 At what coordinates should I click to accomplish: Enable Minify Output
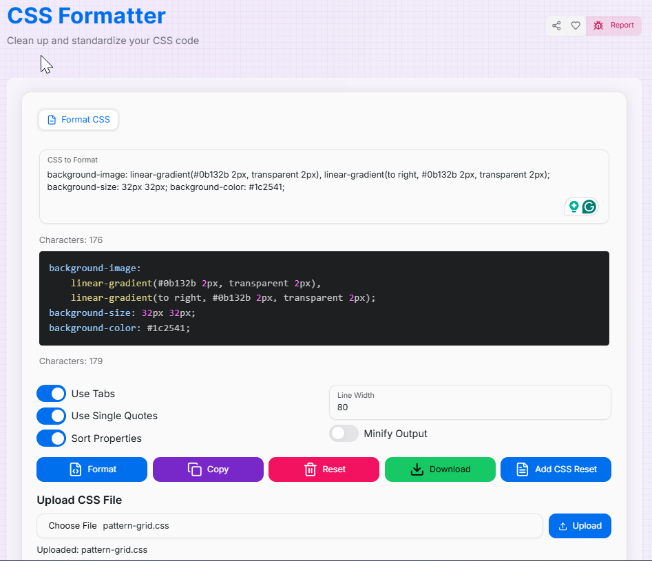[x=344, y=433]
